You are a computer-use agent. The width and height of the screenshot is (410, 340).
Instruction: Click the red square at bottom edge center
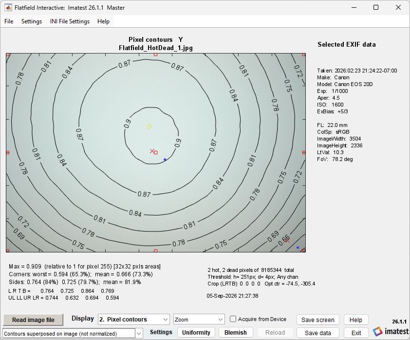click(x=156, y=251)
